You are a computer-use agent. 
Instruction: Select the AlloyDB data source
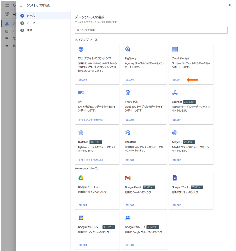(x=177, y=160)
